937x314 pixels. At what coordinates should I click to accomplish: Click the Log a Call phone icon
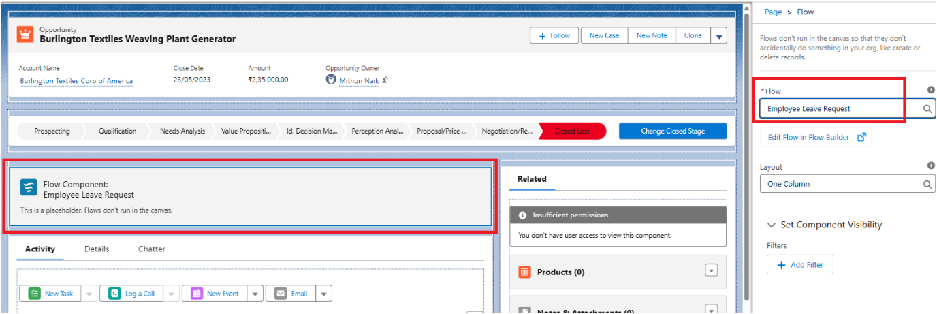click(x=114, y=294)
